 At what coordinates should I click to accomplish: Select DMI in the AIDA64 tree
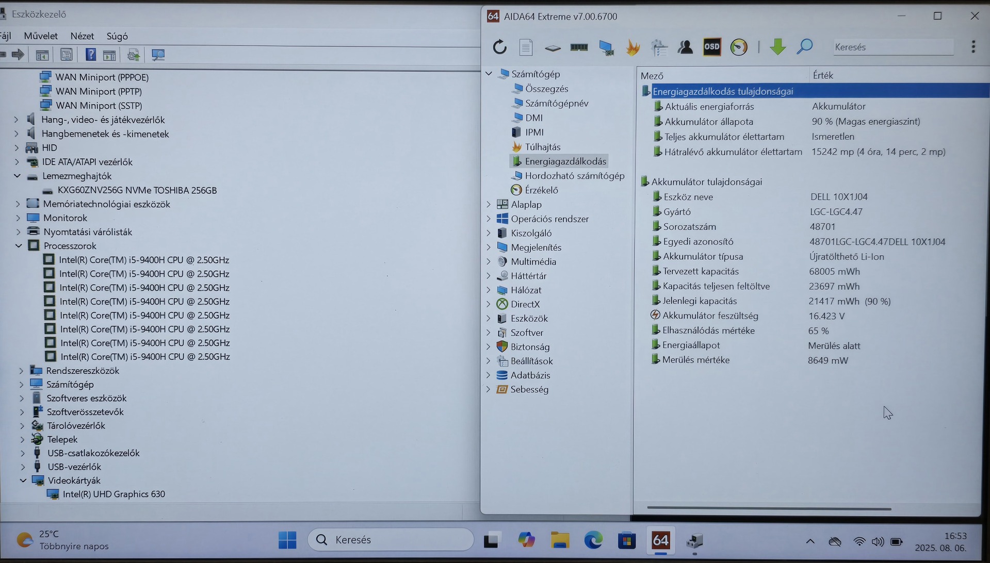pyautogui.click(x=534, y=118)
